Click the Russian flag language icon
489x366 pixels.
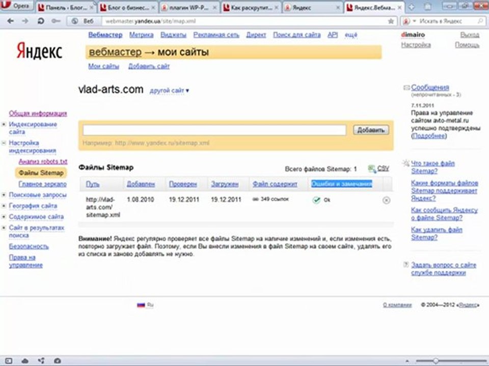coord(141,305)
